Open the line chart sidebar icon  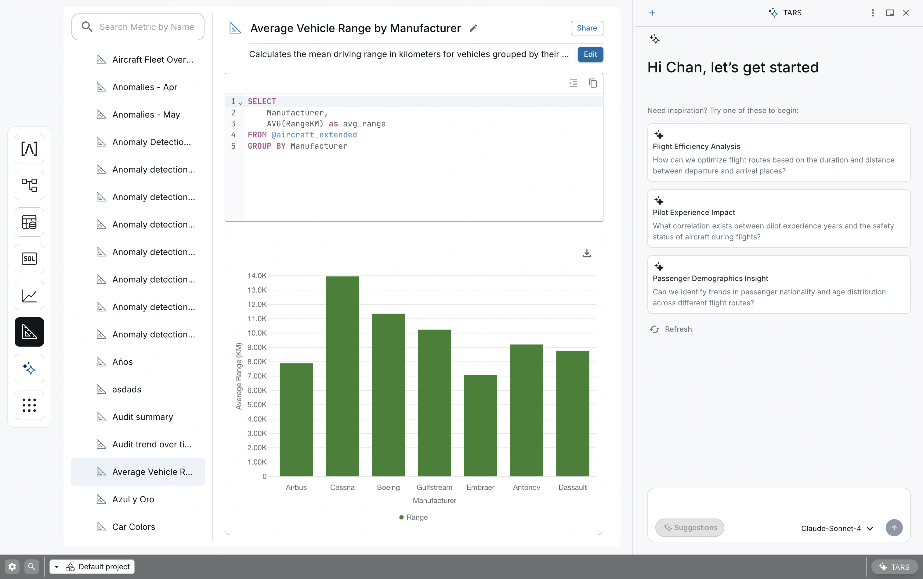[29, 296]
